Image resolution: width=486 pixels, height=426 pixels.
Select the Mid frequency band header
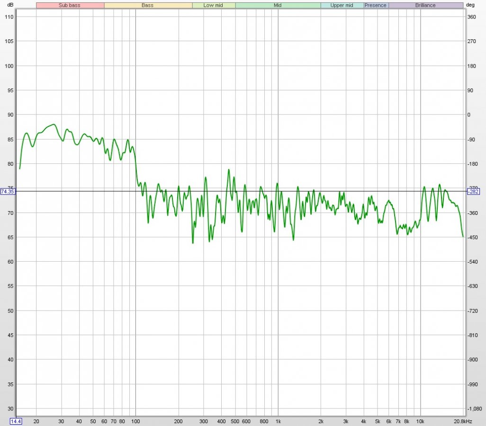(x=278, y=5)
